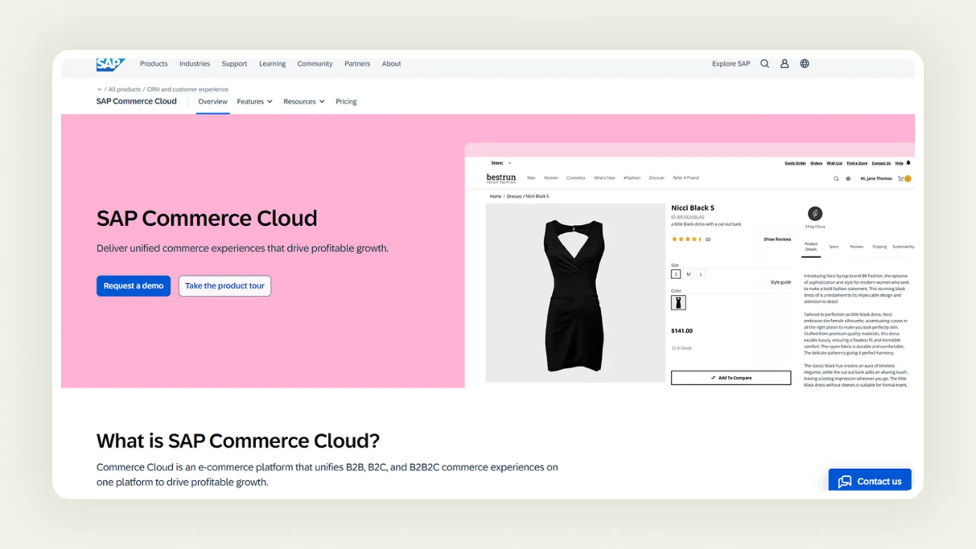This screenshot has width=976, height=549.
Task: Click the eye icon in bestrun header
Action: pyautogui.click(x=848, y=178)
